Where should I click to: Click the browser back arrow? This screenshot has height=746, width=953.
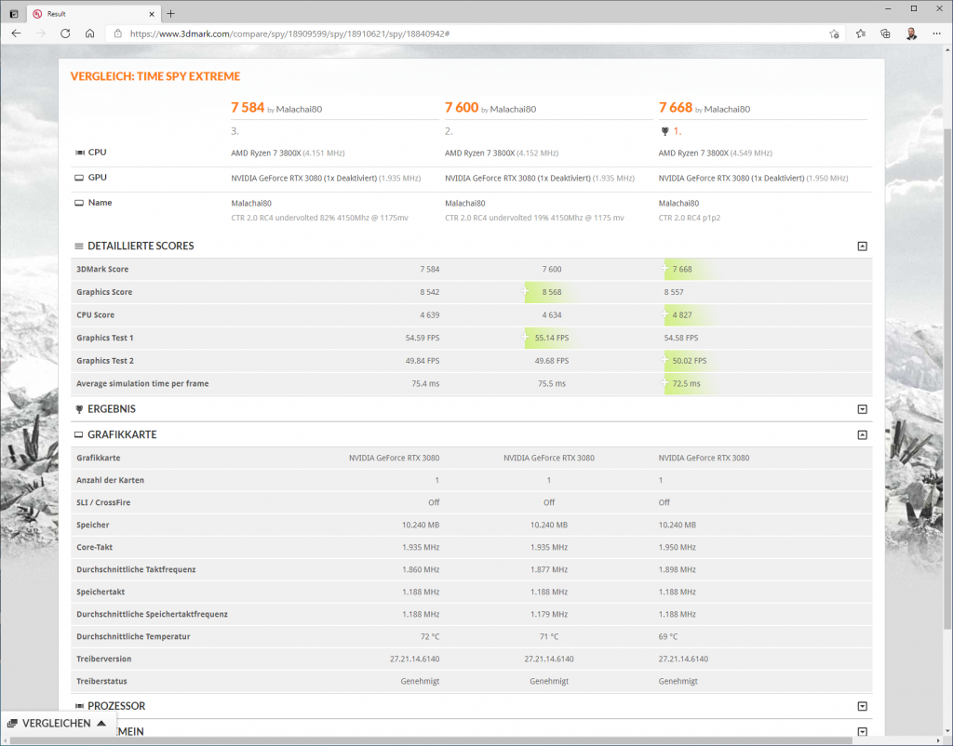coord(16,33)
